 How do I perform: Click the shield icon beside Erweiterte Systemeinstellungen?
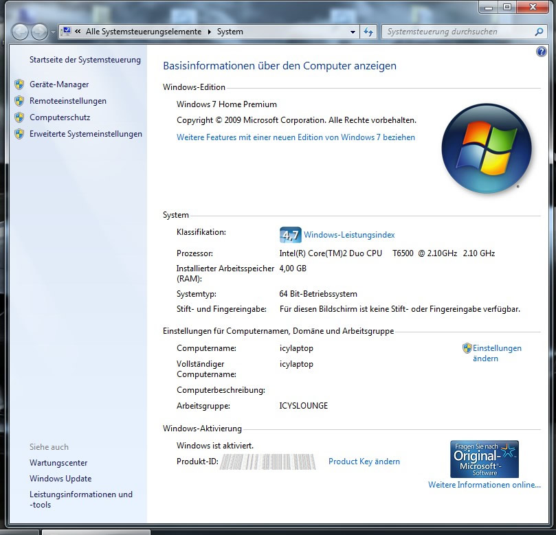pyautogui.click(x=19, y=134)
